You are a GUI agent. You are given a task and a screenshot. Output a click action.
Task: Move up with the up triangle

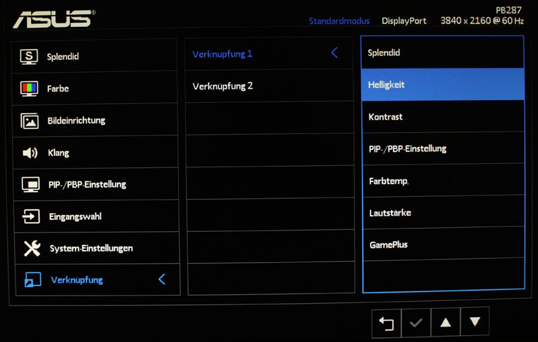coord(445,322)
